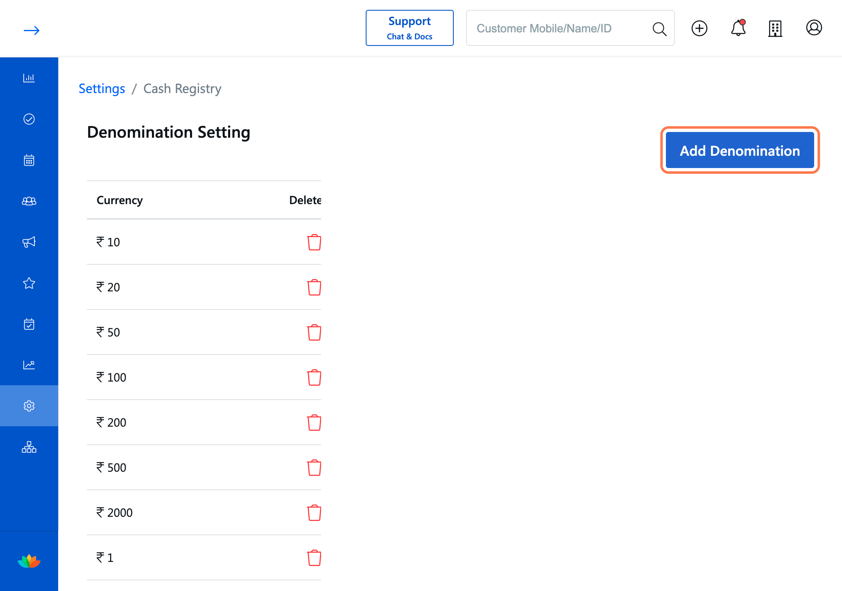Screen dimensions: 842x591
Task: Delete the ₹ 200 denomination
Action: [x=314, y=423]
